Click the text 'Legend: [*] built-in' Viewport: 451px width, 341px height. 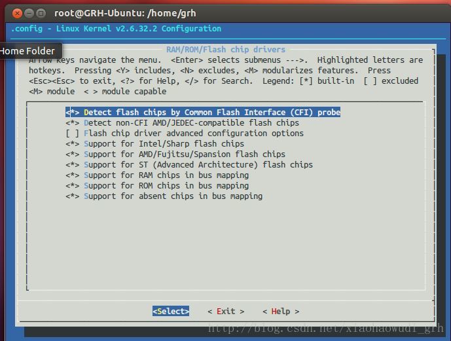pyautogui.click(x=308, y=81)
